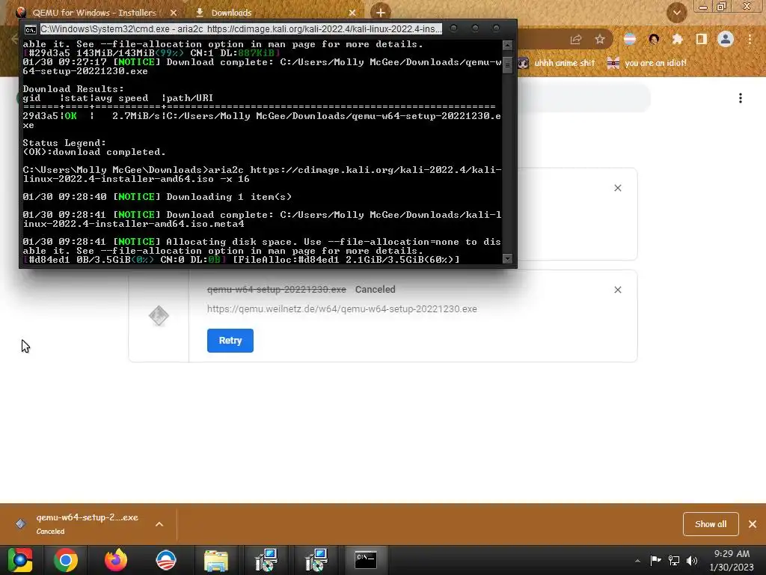Close the QEMU for Windows tab

[174, 13]
